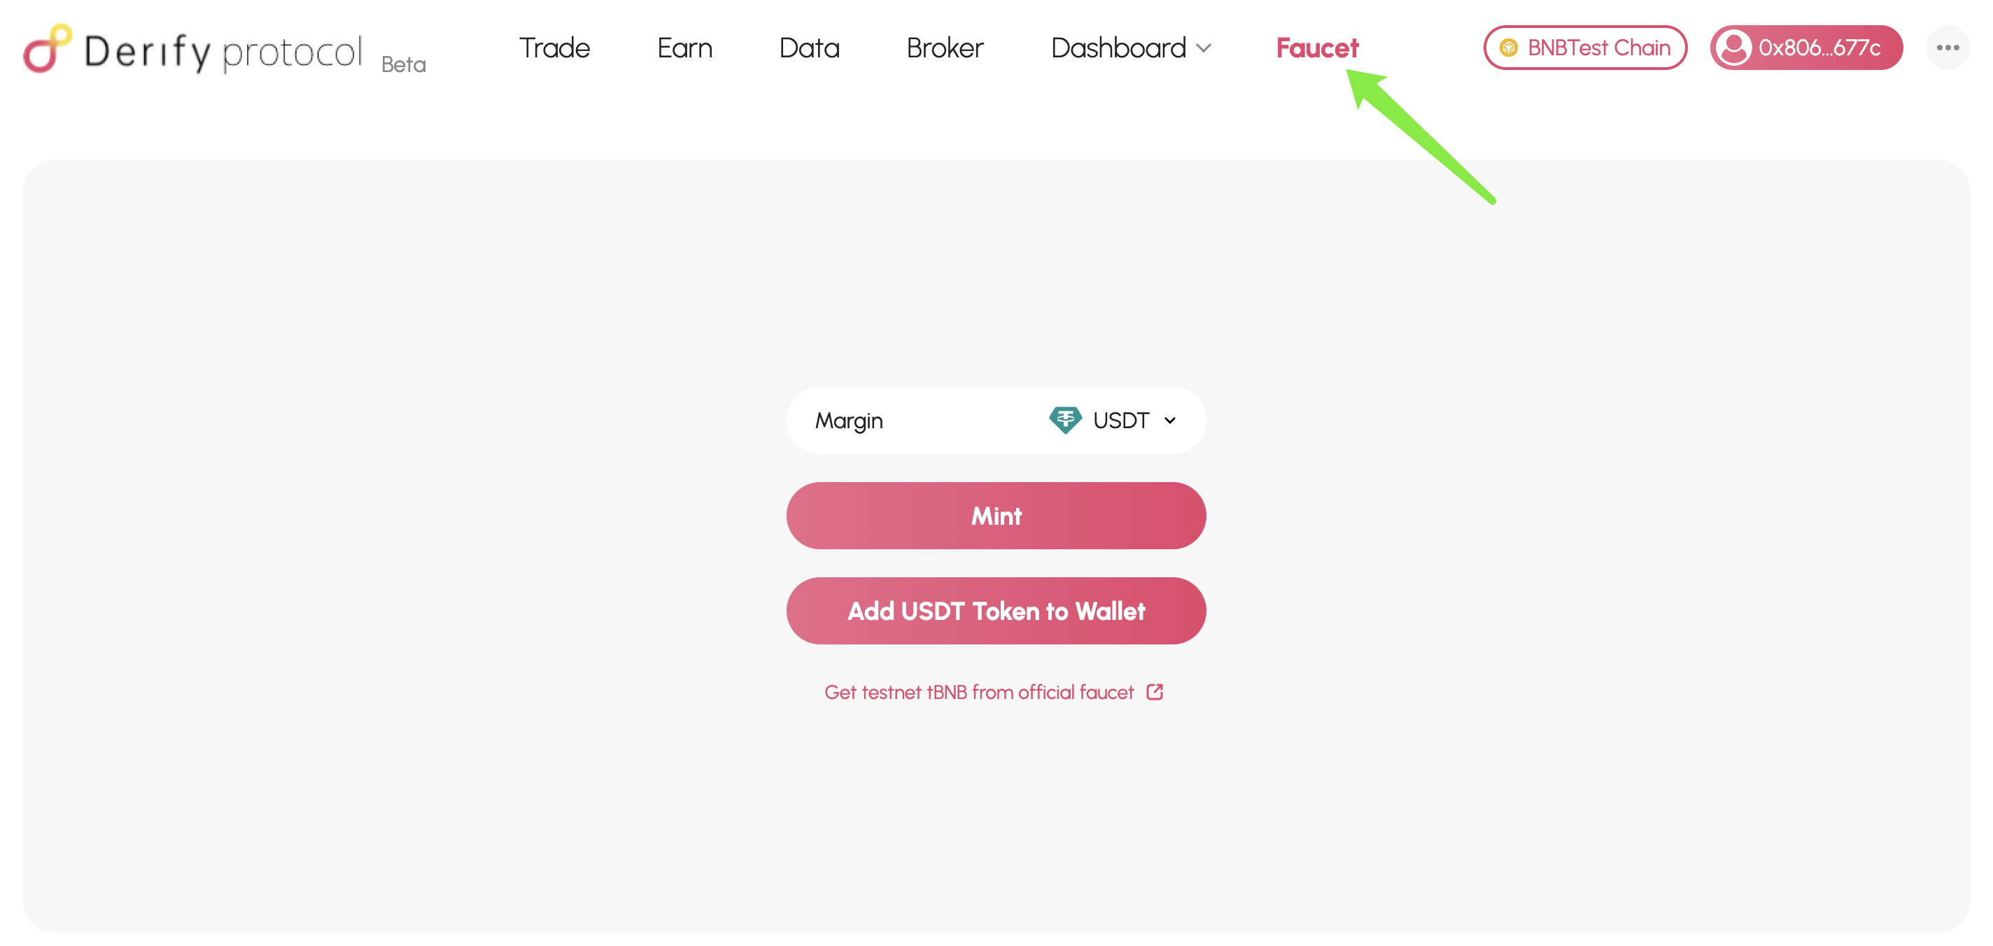1993x946 pixels.
Task: Click the Mint button
Action: [996, 516]
